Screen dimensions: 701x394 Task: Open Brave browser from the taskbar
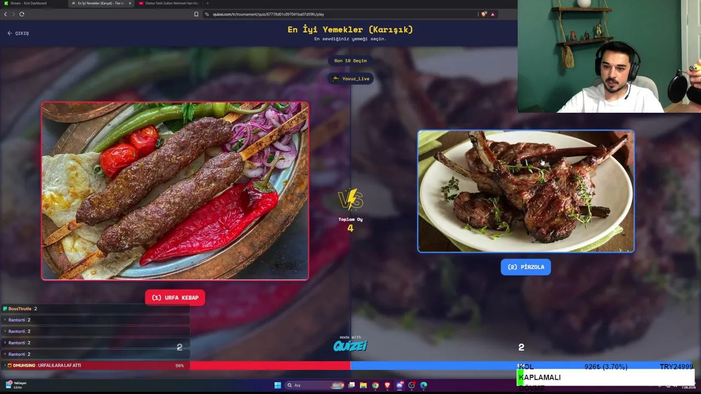pos(387,385)
